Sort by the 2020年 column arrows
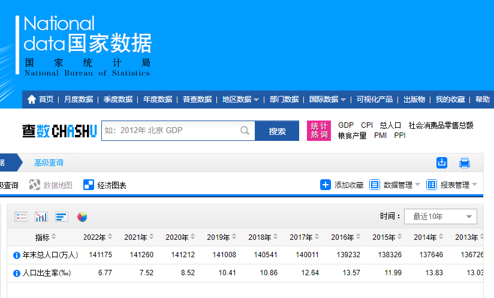Screen dimensions: 494x298 click(192, 237)
